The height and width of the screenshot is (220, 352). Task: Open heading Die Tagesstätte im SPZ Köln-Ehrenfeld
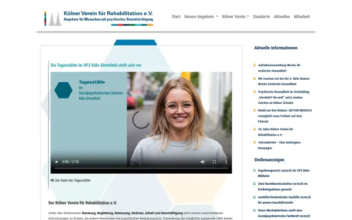click(x=96, y=65)
